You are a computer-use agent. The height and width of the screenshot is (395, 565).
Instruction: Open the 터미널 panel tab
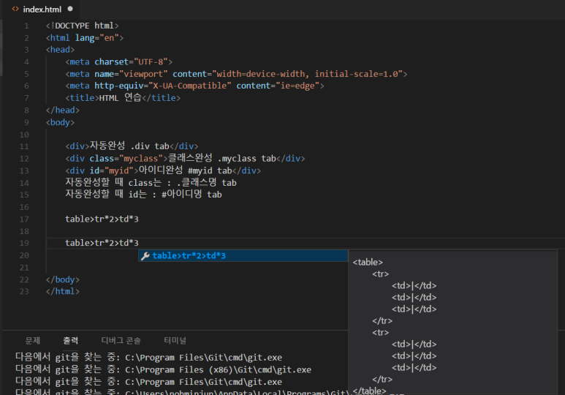175,340
